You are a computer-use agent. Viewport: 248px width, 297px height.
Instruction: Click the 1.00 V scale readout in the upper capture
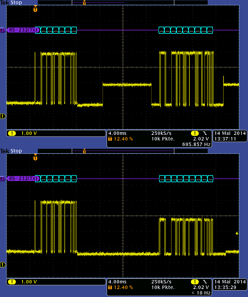pos(29,133)
